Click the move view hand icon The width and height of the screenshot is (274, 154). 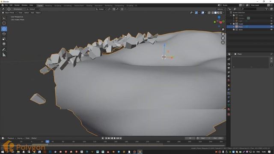223,34
